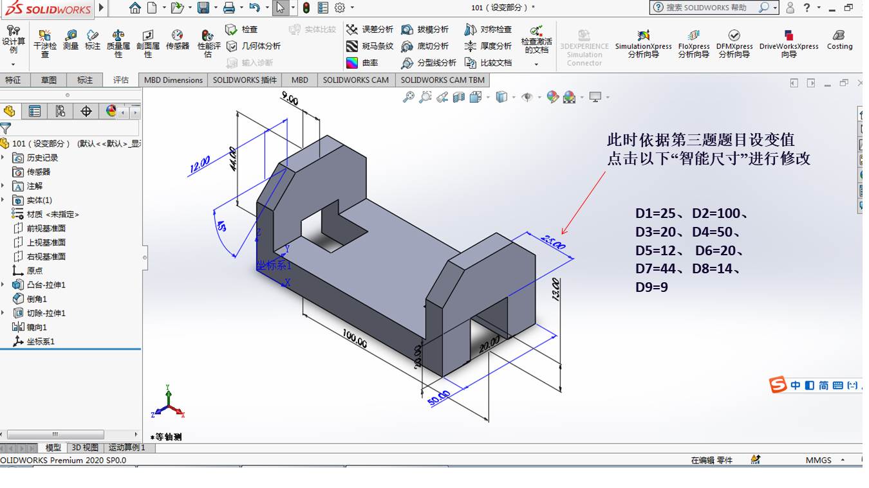The height and width of the screenshot is (488, 869).
Task: Open 厚度分析 thickness analysis
Action: point(488,46)
